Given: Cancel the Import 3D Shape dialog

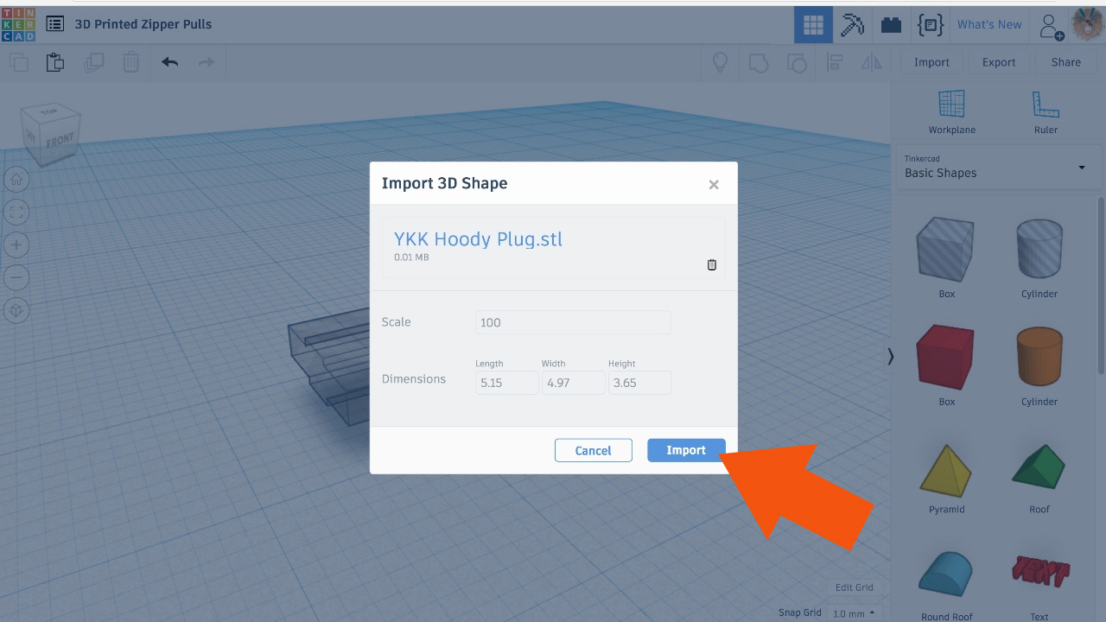Looking at the screenshot, I should [x=594, y=450].
